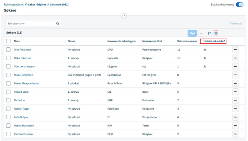Image resolution: width=248 pixels, height=141 pixels.
Task: Open applicant Terje Tollaksen
Action: coord(22,50)
